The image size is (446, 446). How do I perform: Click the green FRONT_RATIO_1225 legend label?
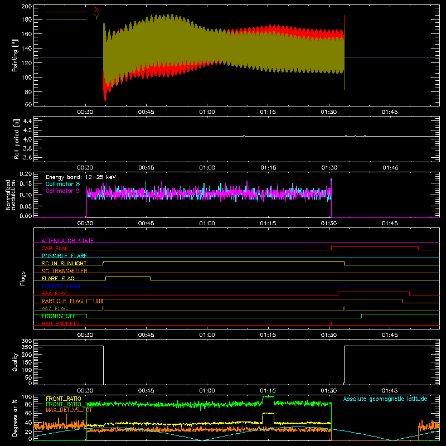pyautogui.click(x=72, y=404)
